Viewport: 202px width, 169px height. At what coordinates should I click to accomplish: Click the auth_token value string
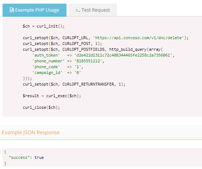pos(123,55)
